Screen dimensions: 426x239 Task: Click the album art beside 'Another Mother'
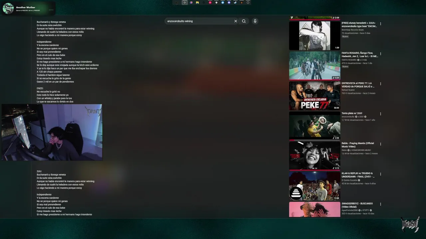pos(8,8)
